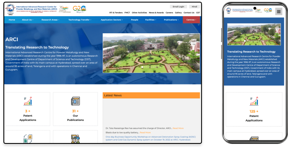Screen dimensions: 288x149
Task: Expand About Us dropdown menu
Action: (x=28, y=20)
